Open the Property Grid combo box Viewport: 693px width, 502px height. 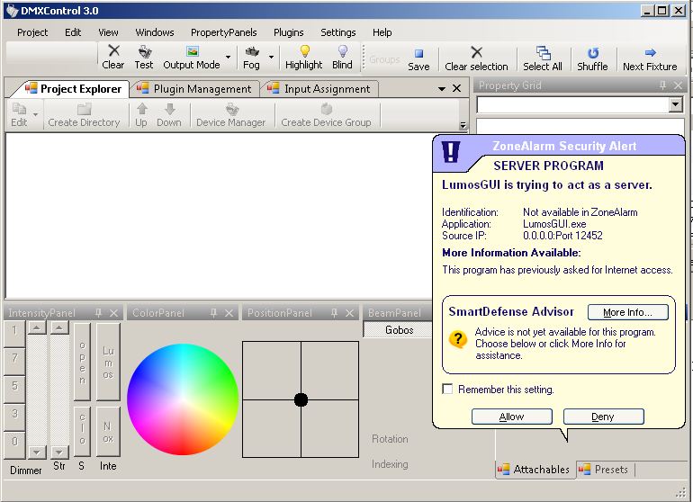pos(676,105)
